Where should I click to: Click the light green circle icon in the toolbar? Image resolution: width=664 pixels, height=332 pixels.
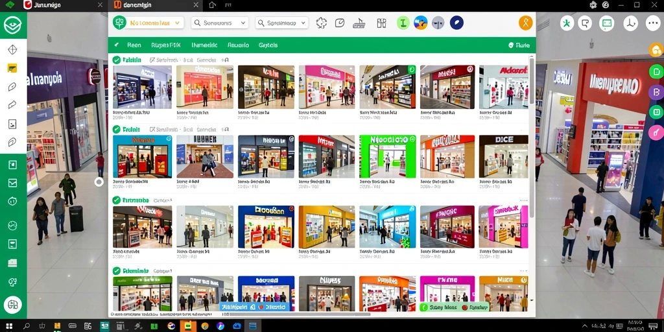(403, 23)
